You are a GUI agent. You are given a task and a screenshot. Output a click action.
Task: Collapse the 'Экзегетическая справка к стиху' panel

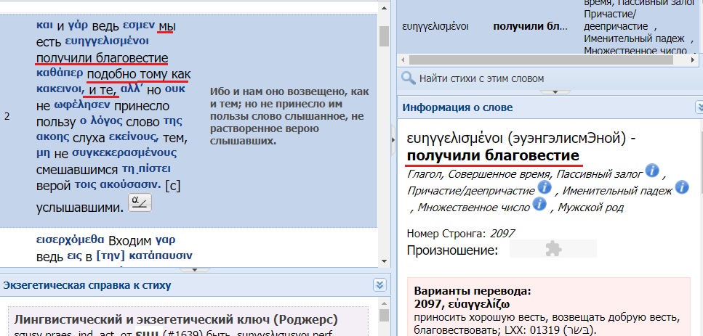point(378,285)
